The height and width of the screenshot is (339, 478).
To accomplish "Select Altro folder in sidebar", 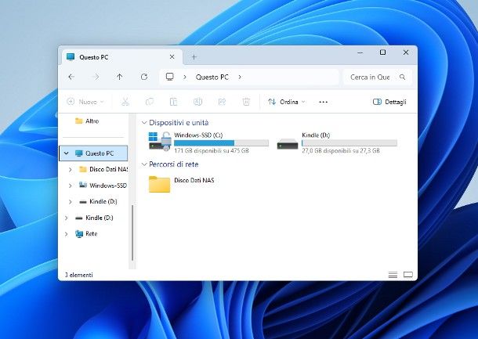I will (87, 121).
